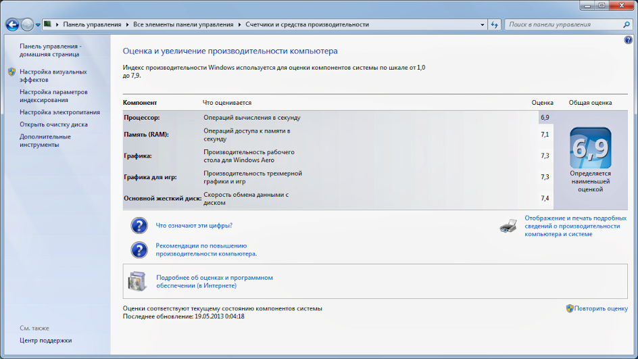Viewport: 638px width, 359px height.
Task: Click the 'Основной жесткий диск:' row label
Action: 163,199
